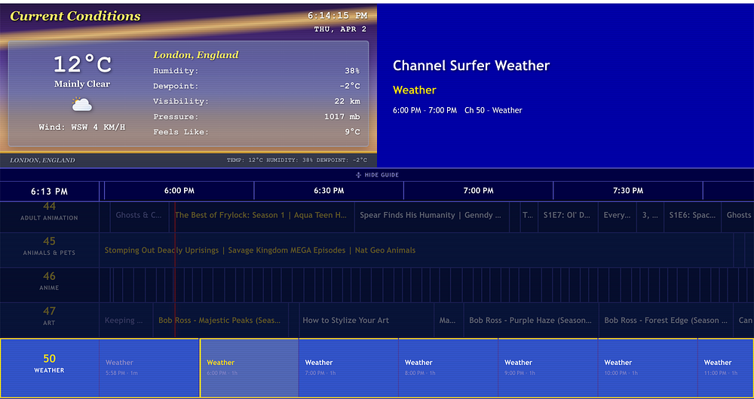Select highlighted Weather 6:00 PM slot
The image size is (754, 399).
[249, 367]
